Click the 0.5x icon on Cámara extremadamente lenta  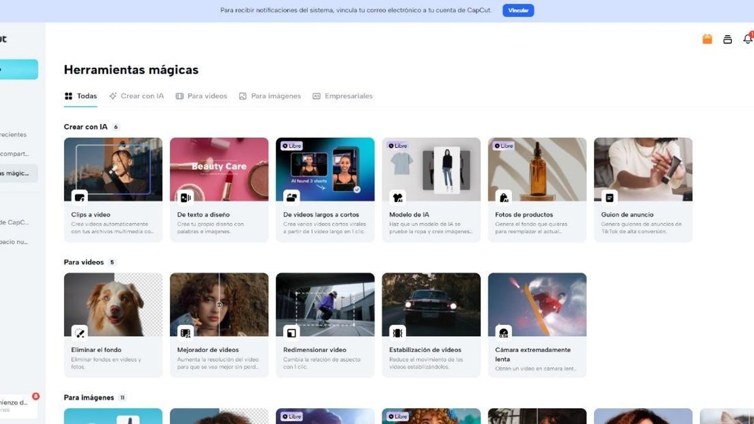[503, 332]
